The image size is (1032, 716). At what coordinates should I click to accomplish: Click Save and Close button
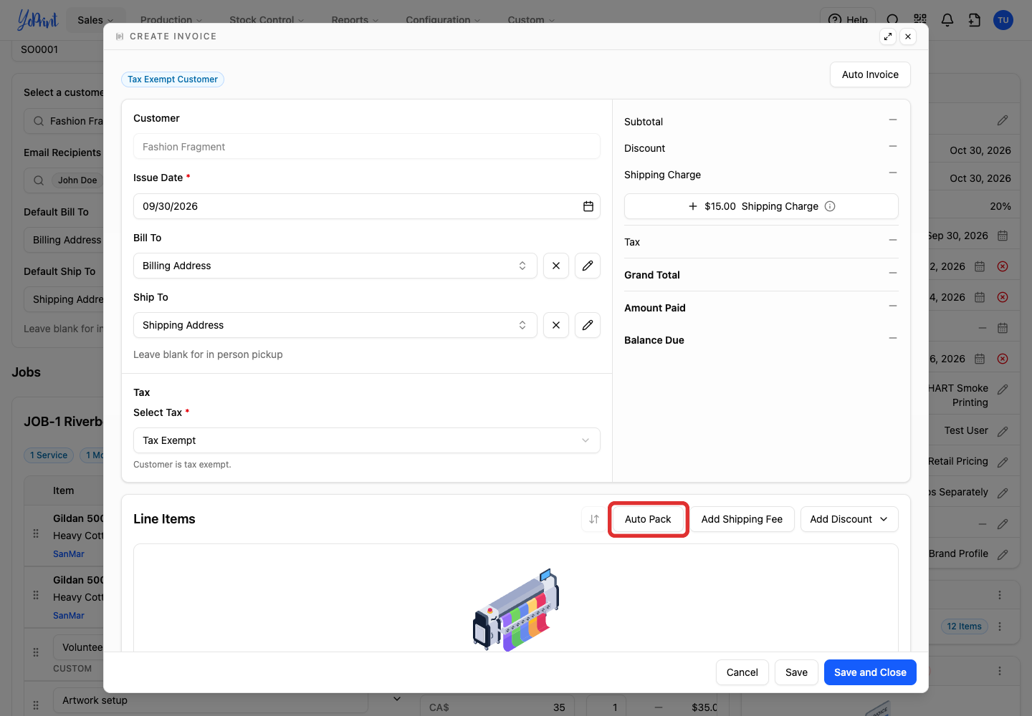870,672
